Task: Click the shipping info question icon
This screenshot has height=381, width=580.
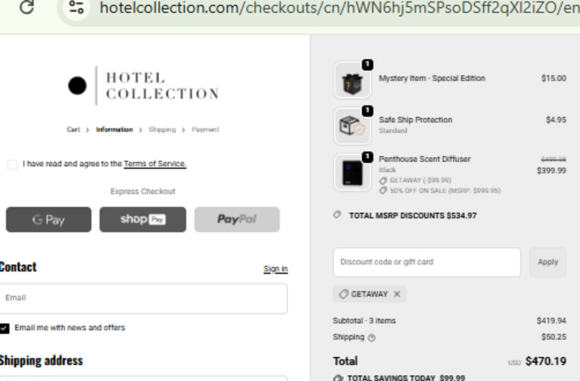Action: (x=372, y=338)
